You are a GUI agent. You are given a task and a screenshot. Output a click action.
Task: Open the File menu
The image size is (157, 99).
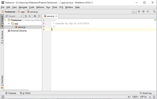click(x=3, y=7)
